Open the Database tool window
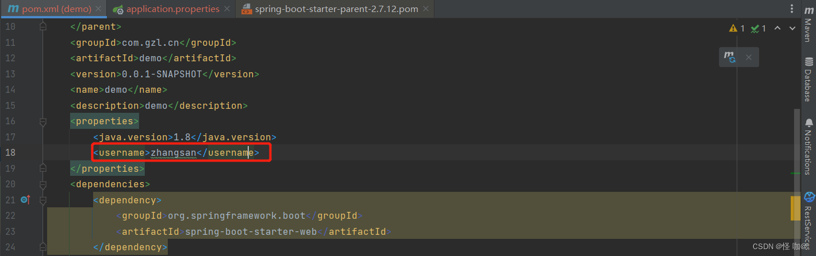Screen dimensions: 816x256 point(809,79)
